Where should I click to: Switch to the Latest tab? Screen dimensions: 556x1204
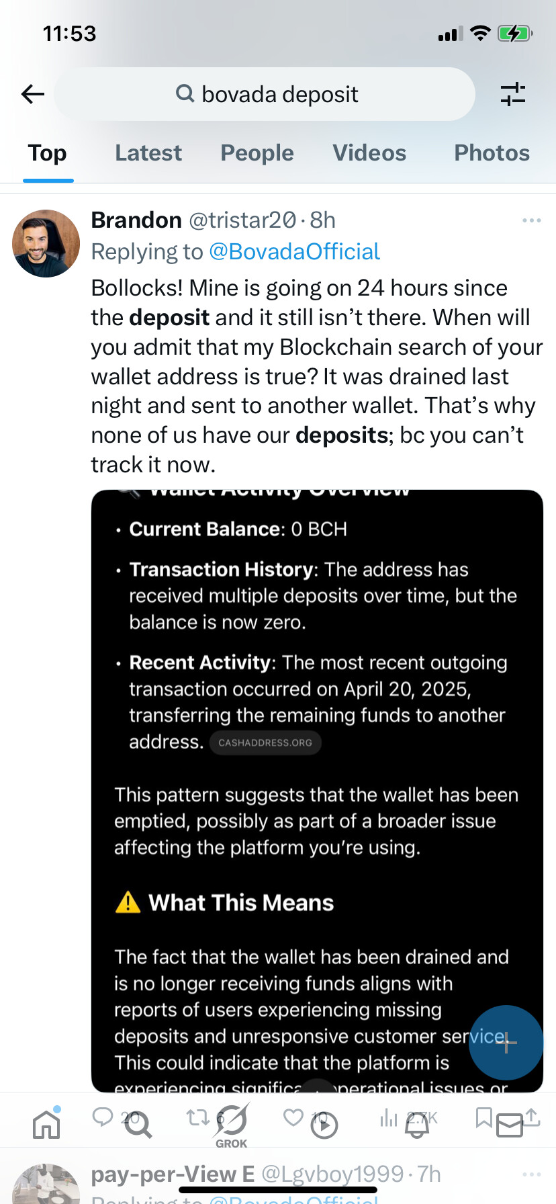(148, 153)
